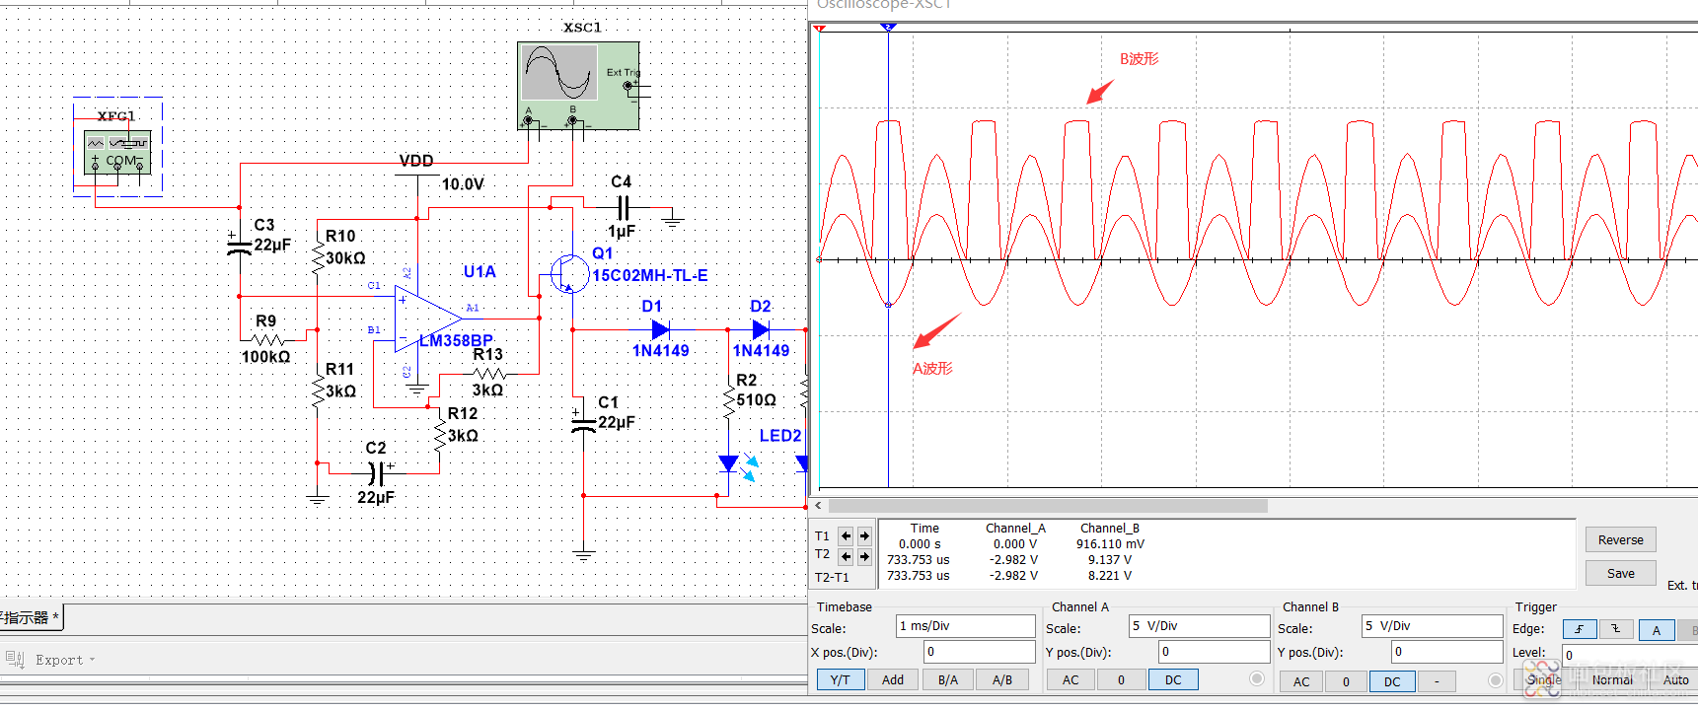
Task: Click Channel B Y pos.(Div) field
Action: tap(1446, 652)
